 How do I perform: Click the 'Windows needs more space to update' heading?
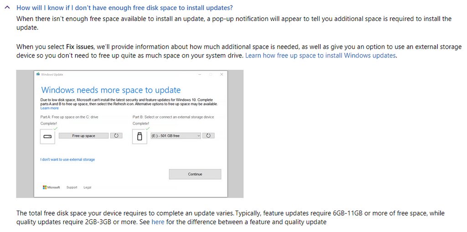[111, 90]
